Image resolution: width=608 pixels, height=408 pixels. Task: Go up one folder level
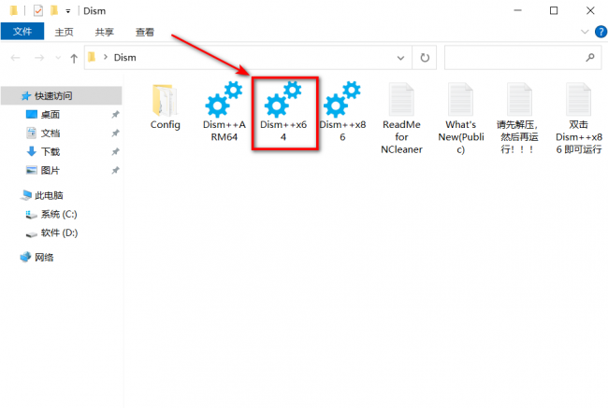(74, 58)
